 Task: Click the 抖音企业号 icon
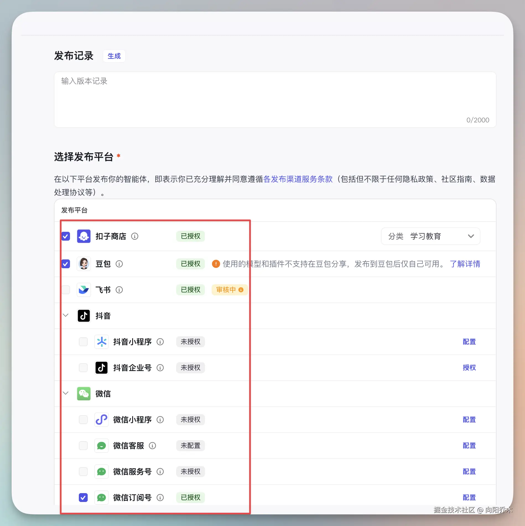click(x=102, y=368)
